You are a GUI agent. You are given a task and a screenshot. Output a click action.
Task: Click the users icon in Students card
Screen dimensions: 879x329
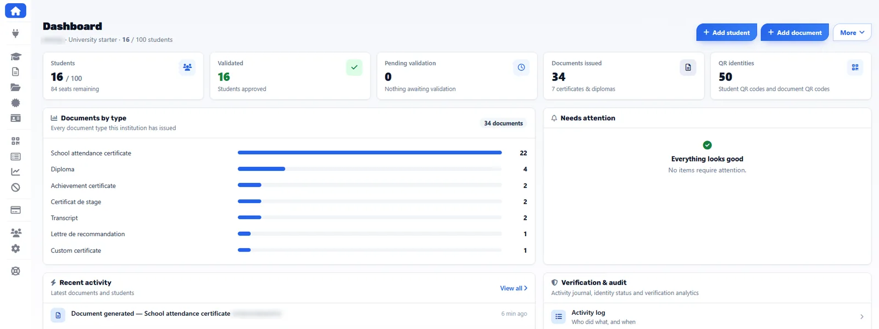tap(187, 68)
